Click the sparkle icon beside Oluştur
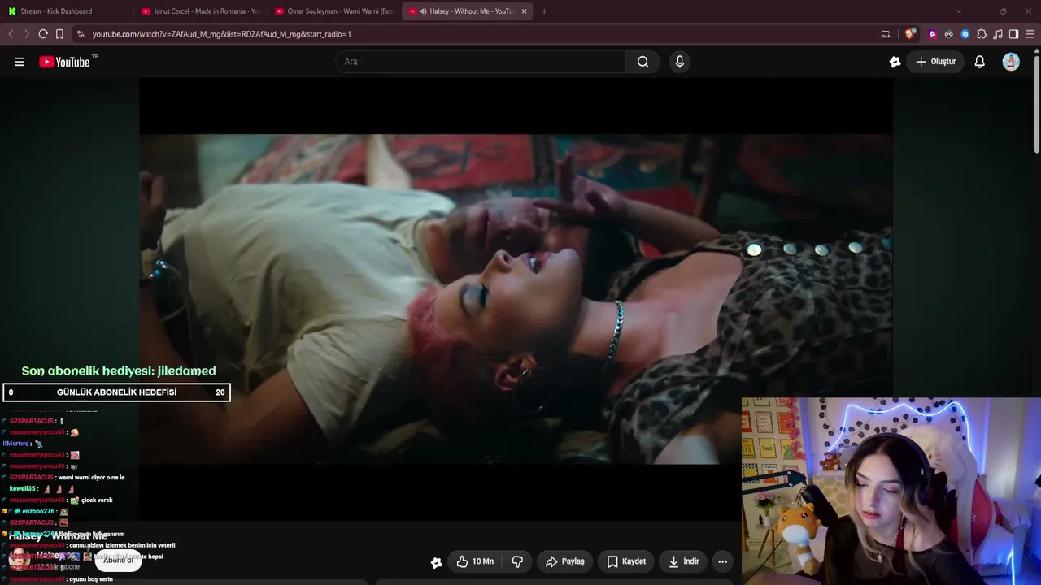Screen dimensions: 1041x585 [895, 62]
